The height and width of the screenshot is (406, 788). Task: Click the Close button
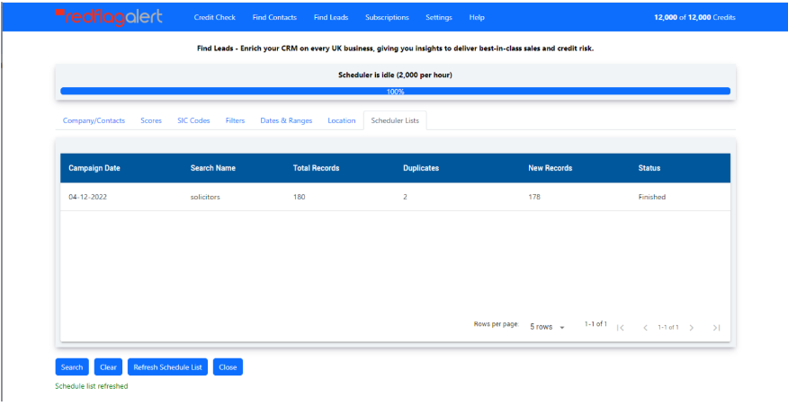click(228, 367)
